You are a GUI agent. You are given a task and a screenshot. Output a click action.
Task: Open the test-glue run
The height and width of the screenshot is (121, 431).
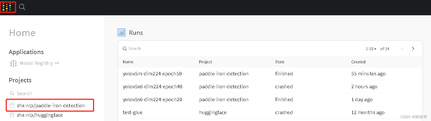point(133,113)
